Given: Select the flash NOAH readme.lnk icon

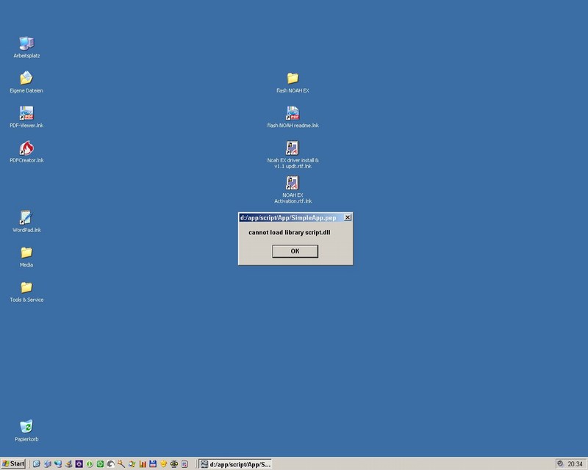Looking at the screenshot, I should pos(293,117).
